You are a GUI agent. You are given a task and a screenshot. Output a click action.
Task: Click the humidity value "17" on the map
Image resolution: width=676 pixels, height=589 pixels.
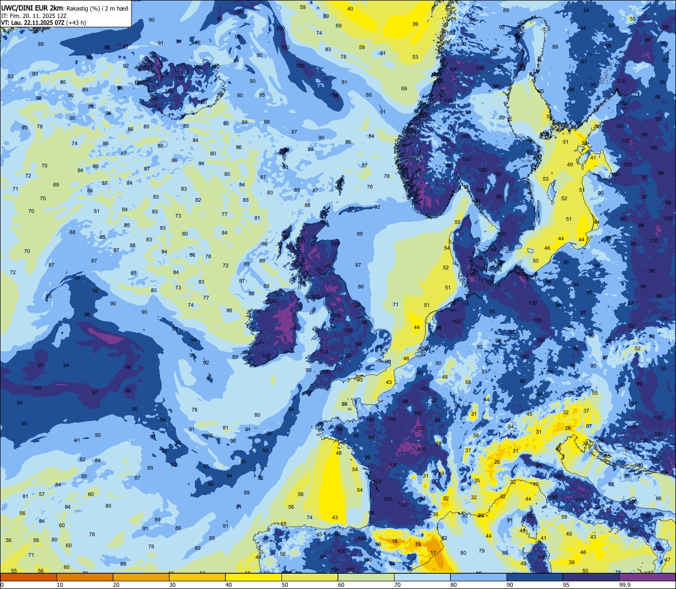434,553
